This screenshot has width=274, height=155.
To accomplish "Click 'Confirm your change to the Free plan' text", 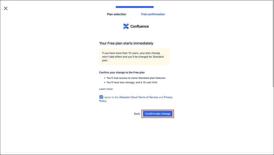I will tap(122, 72).
